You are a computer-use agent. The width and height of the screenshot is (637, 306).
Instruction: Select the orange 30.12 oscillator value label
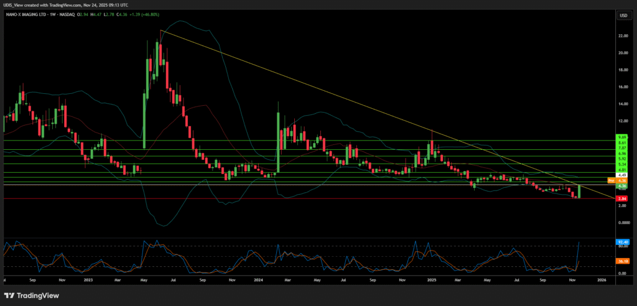(621, 261)
